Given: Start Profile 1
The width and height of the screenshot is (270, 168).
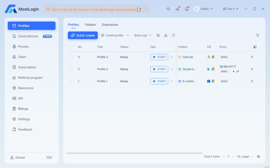Looking at the screenshot, I should coord(159,81).
